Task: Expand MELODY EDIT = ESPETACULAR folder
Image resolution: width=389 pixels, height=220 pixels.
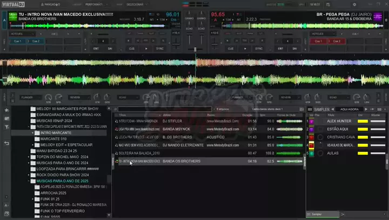Action: 32,145
